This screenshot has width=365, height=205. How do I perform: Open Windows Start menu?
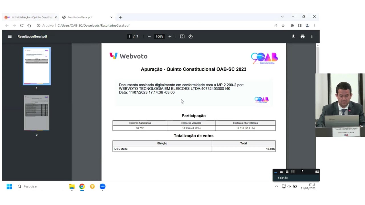(x=9, y=186)
